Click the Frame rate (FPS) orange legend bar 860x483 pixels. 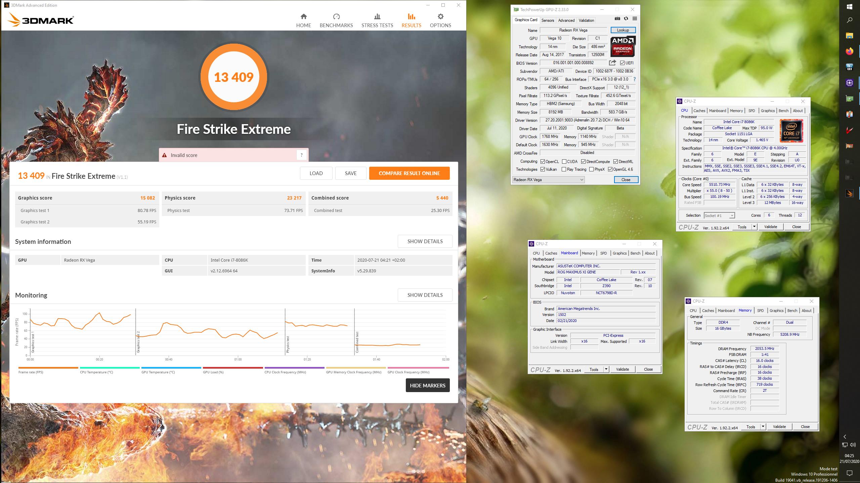point(48,368)
